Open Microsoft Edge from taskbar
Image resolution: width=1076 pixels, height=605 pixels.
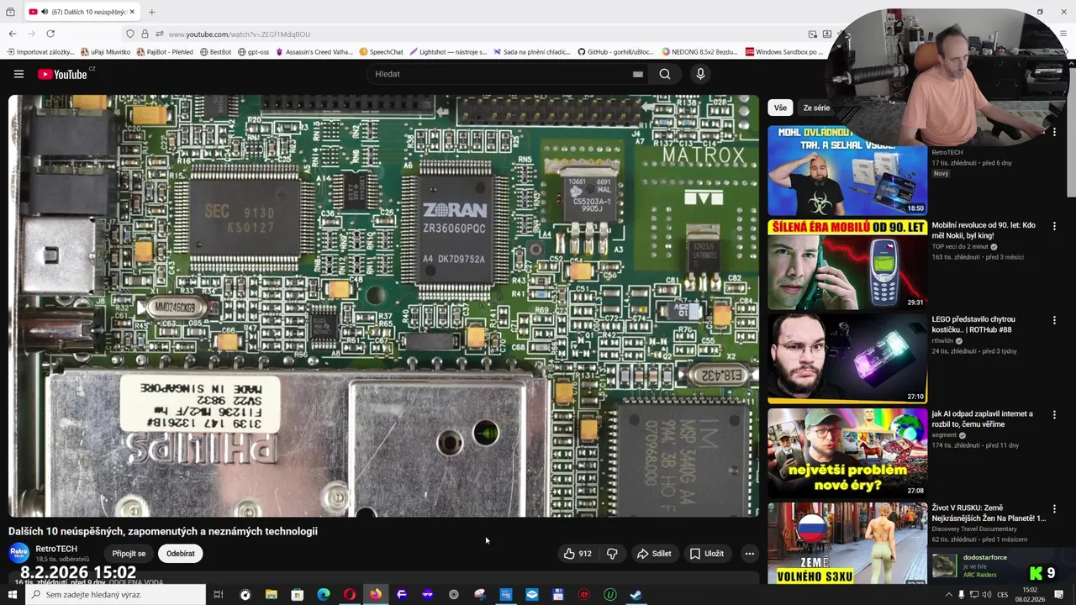323,594
